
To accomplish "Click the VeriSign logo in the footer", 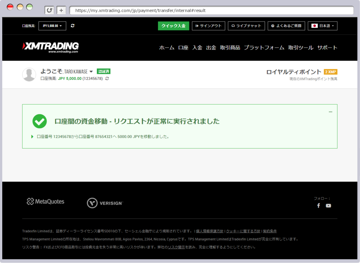I will pos(105,203).
